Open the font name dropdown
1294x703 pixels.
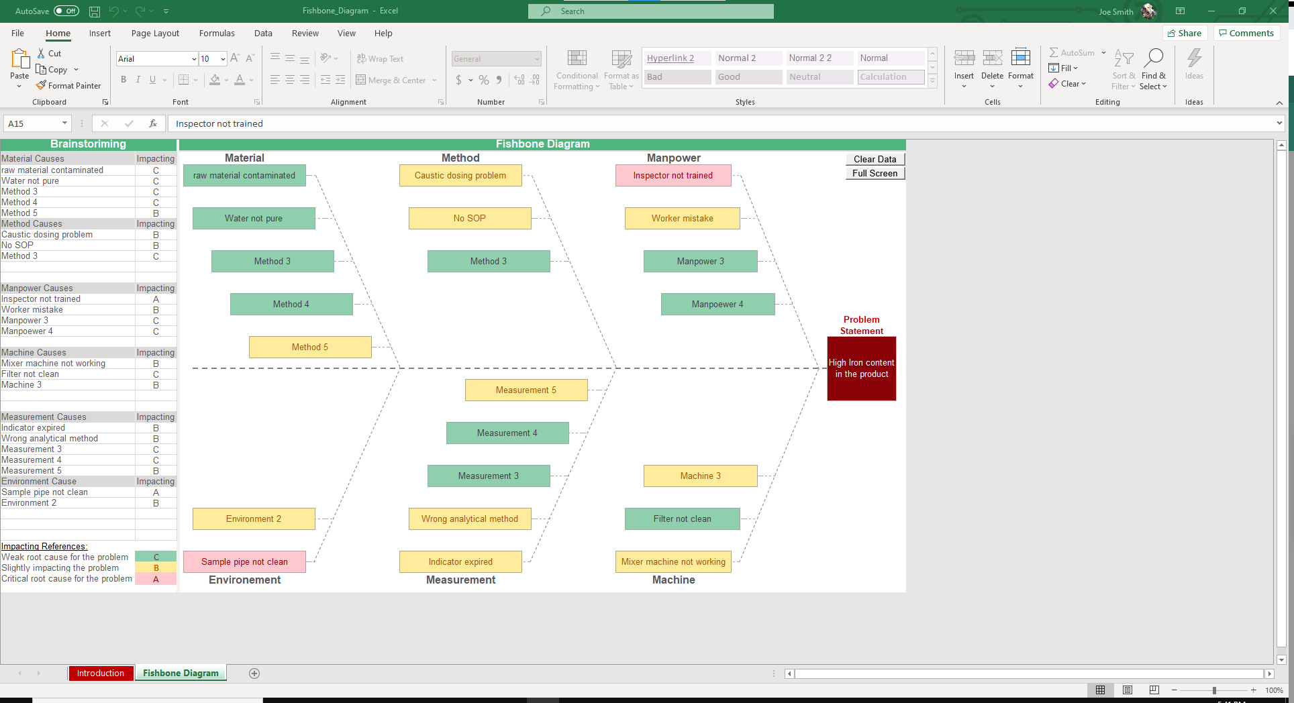pyautogui.click(x=193, y=58)
